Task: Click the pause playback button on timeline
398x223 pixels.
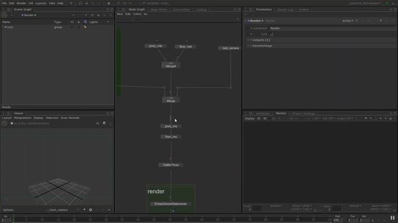Action: 392,218
